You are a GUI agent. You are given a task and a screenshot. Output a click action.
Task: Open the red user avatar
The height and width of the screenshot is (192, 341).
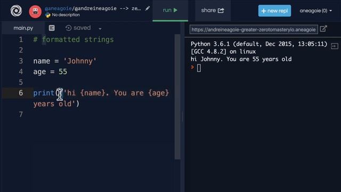[x=35, y=12]
